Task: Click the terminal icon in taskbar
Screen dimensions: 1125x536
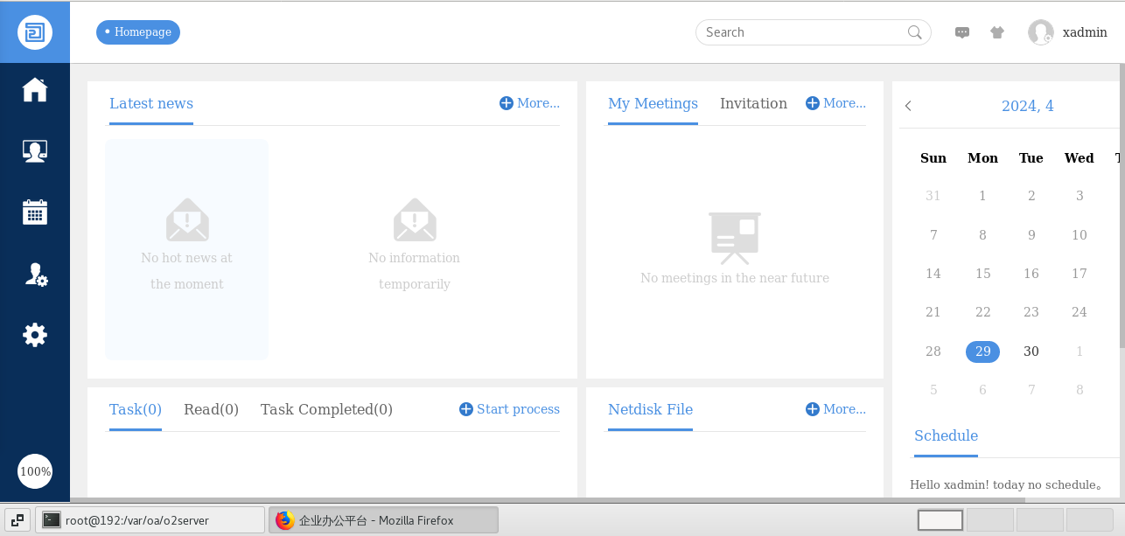Action: point(52,520)
